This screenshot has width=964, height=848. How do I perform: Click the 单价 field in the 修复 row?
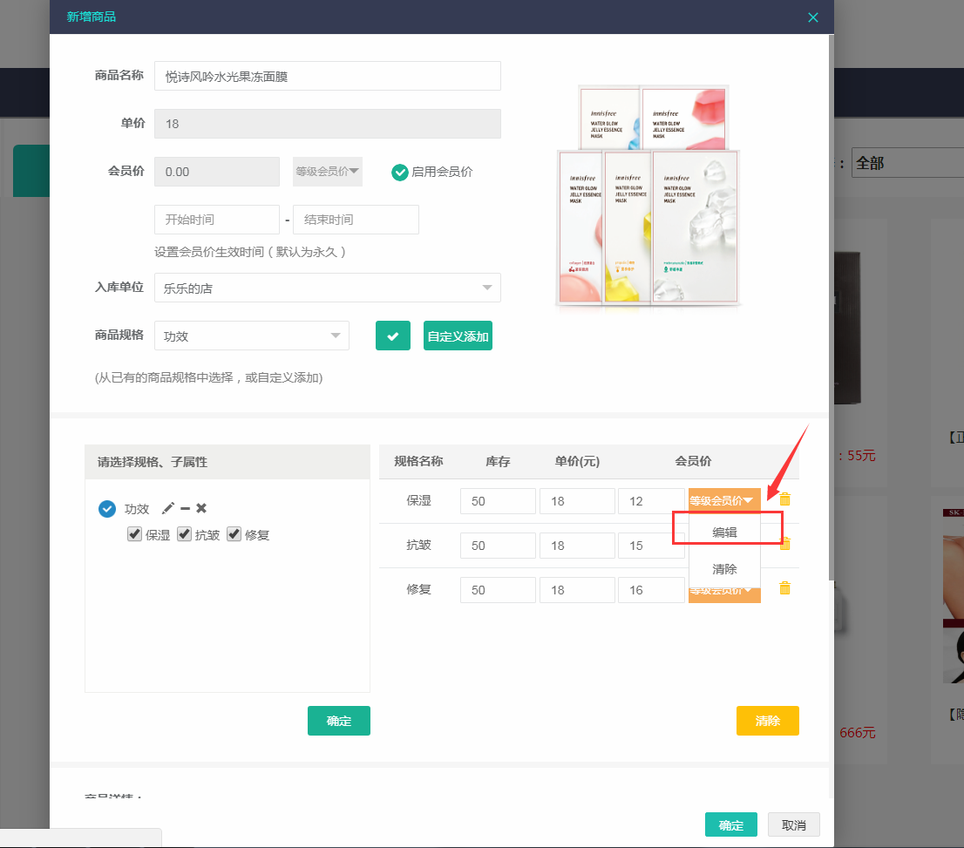pos(577,590)
